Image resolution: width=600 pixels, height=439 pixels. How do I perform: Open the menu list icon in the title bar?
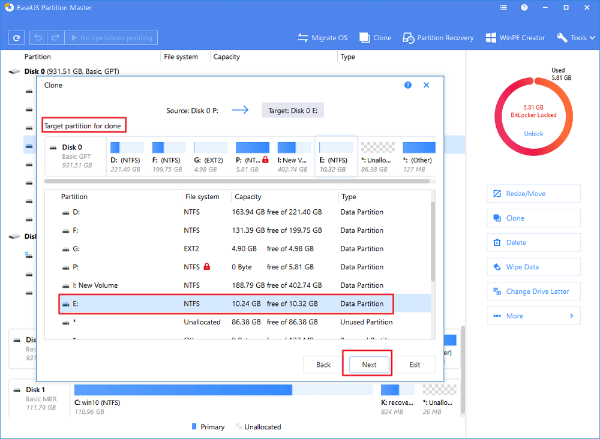pos(503,8)
